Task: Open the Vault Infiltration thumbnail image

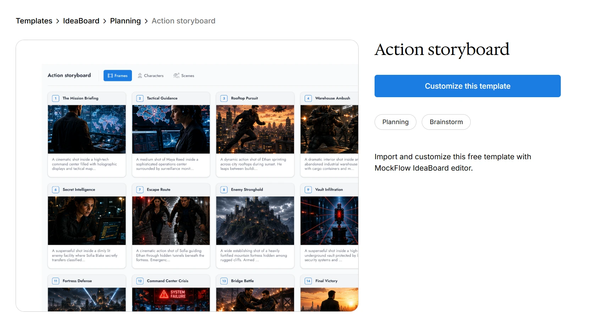Action: coord(329,221)
